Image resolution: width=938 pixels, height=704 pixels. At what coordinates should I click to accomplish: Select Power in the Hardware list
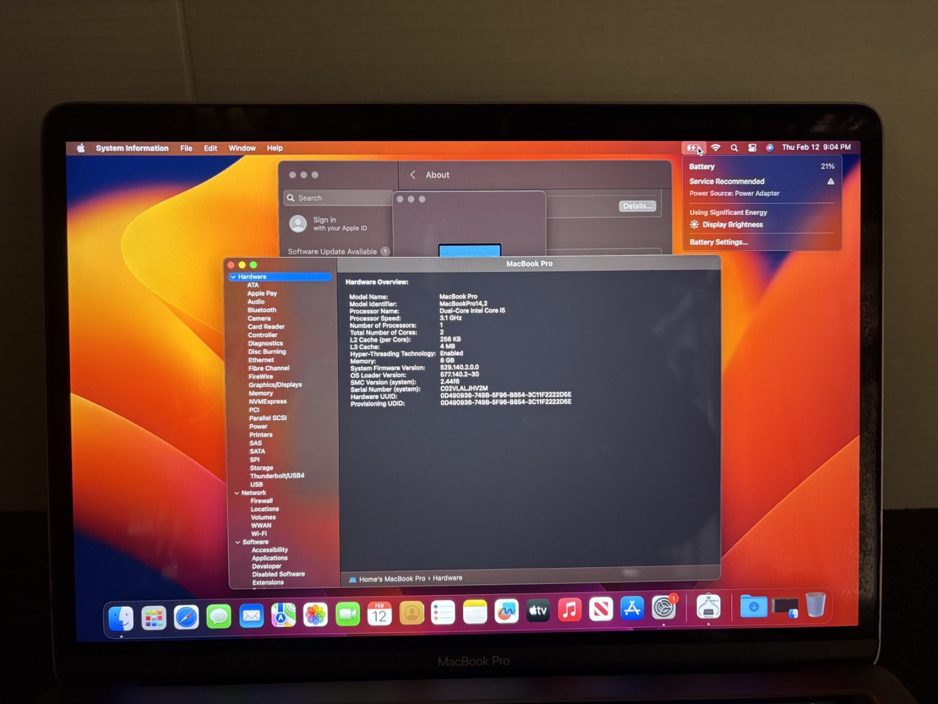[258, 427]
